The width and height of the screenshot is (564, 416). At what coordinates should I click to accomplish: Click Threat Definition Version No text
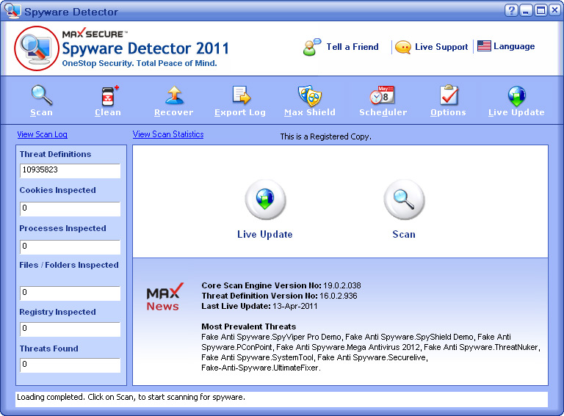(x=279, y=296)
